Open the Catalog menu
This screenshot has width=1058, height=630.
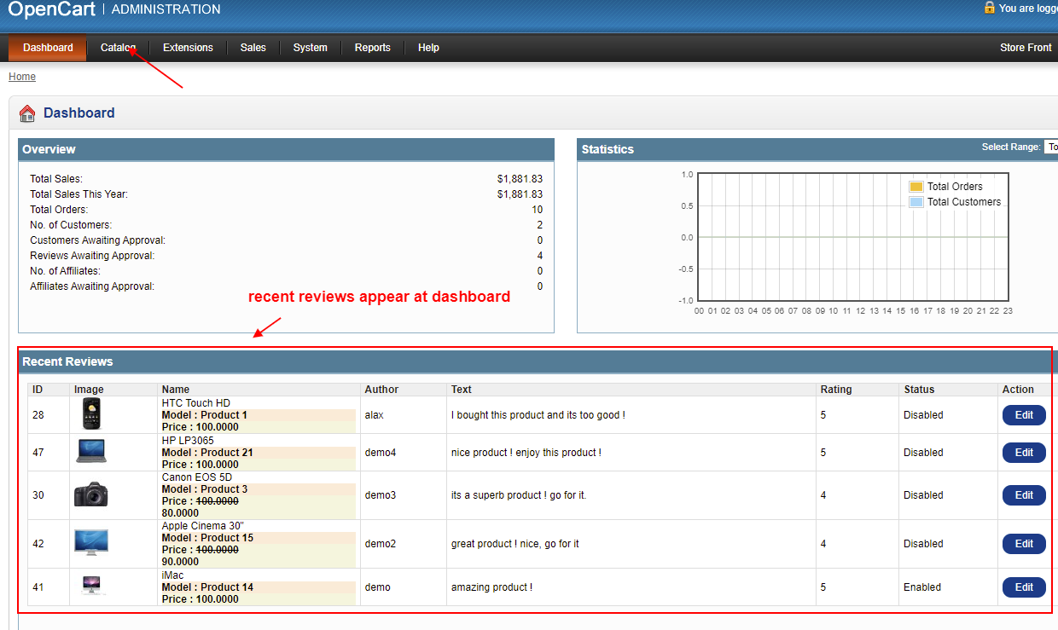pyautogui.click(x=118, y=48)
